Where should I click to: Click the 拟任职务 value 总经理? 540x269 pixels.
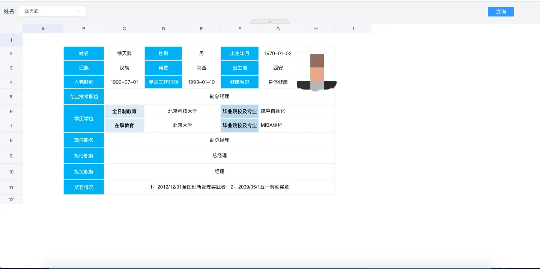point(219,155)
